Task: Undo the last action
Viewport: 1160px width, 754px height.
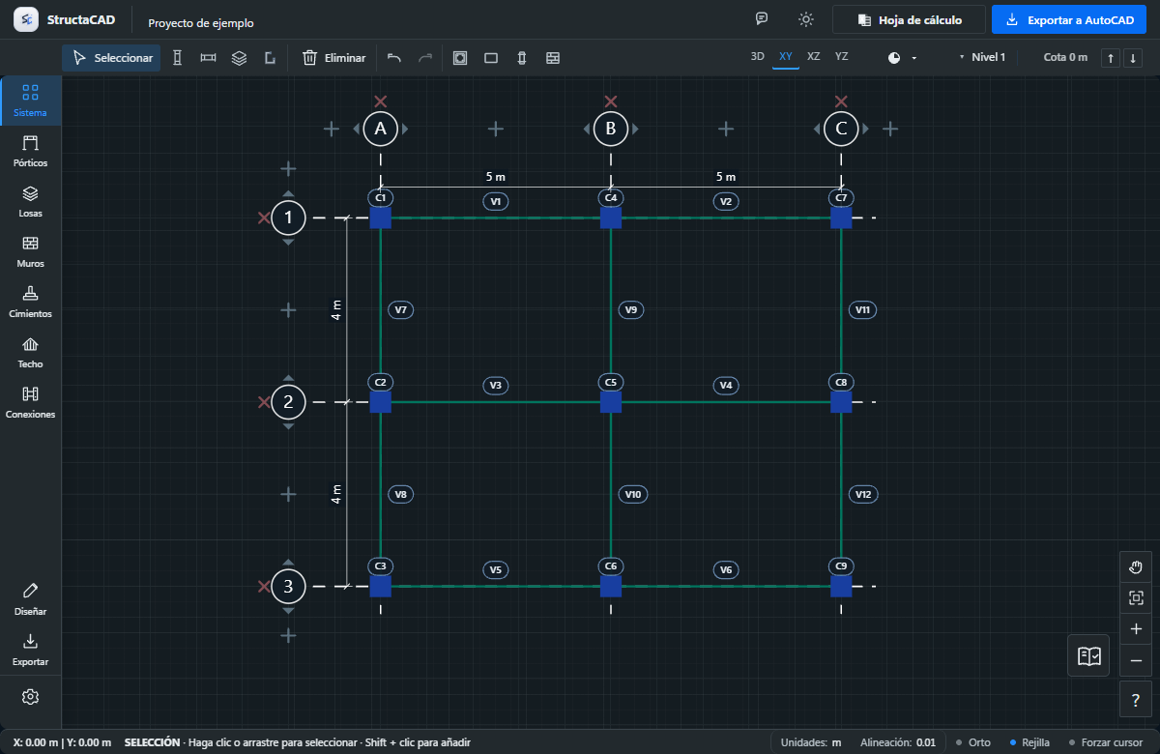Action: tap(394, 58)
